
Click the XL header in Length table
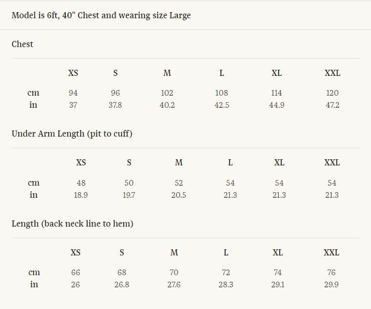(x=278, y=252)
